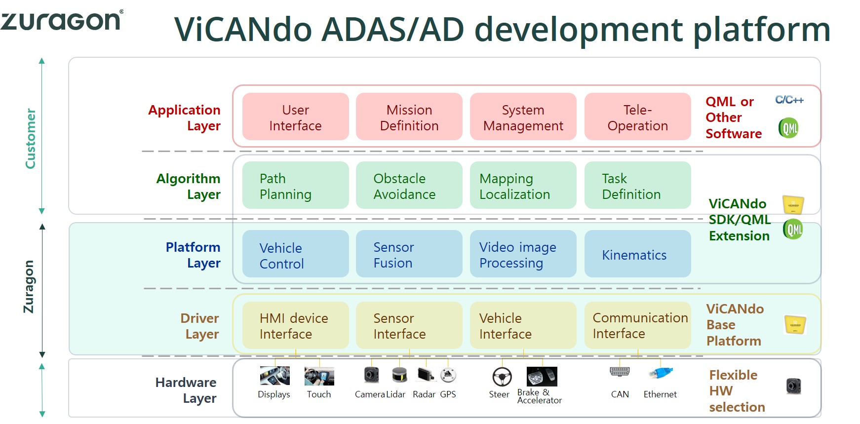Select the Communication Interface block
This screenshot has height=424, width=860.
(x=638, y=326)
